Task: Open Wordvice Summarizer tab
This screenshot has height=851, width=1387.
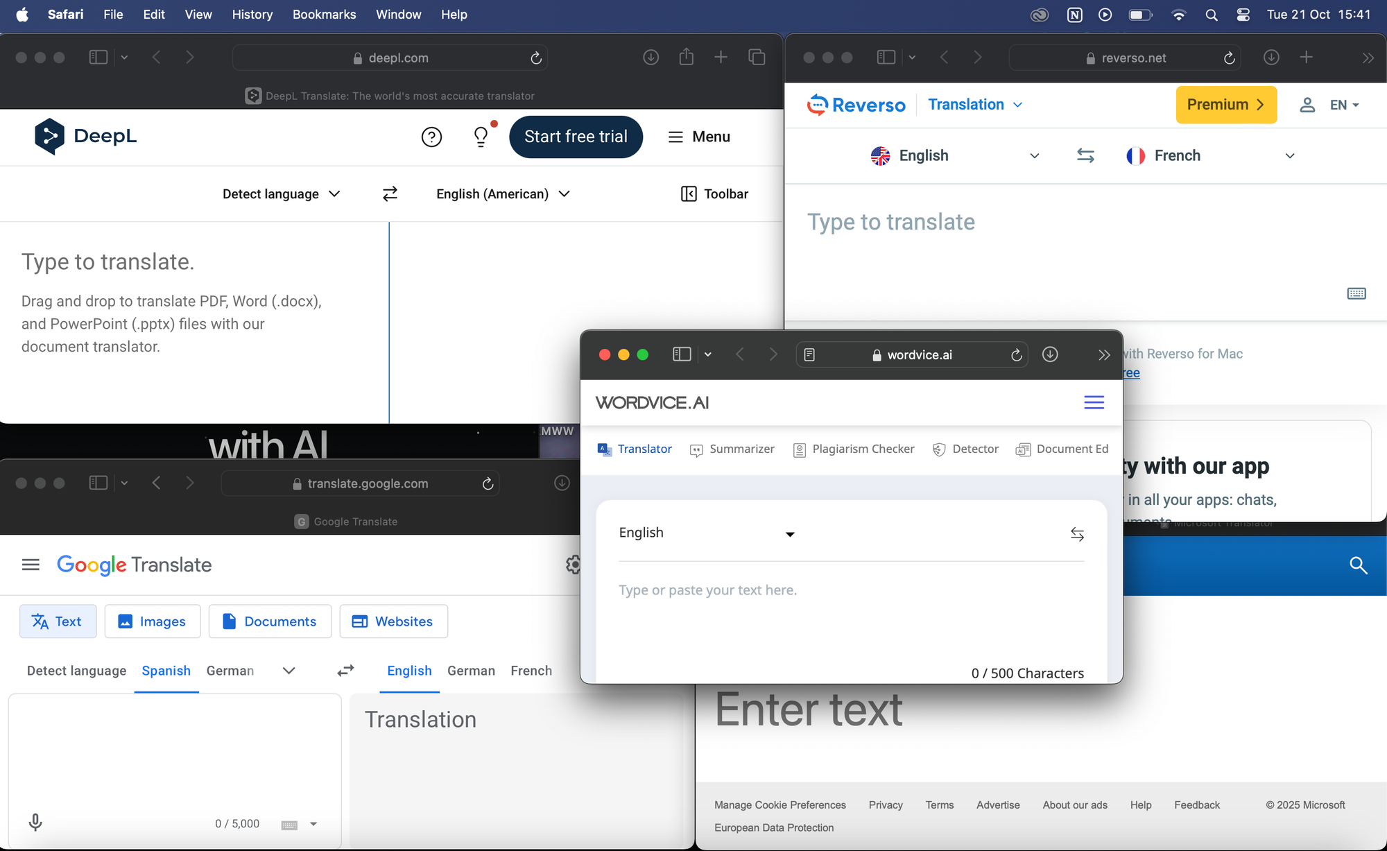Action: pyautogui.click(x=732, y=449)
